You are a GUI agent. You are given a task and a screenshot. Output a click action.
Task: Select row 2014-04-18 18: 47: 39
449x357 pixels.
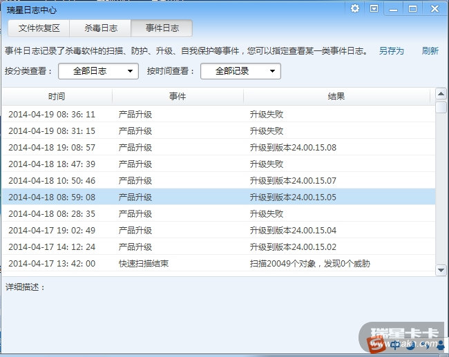click(x=219, y=164)
